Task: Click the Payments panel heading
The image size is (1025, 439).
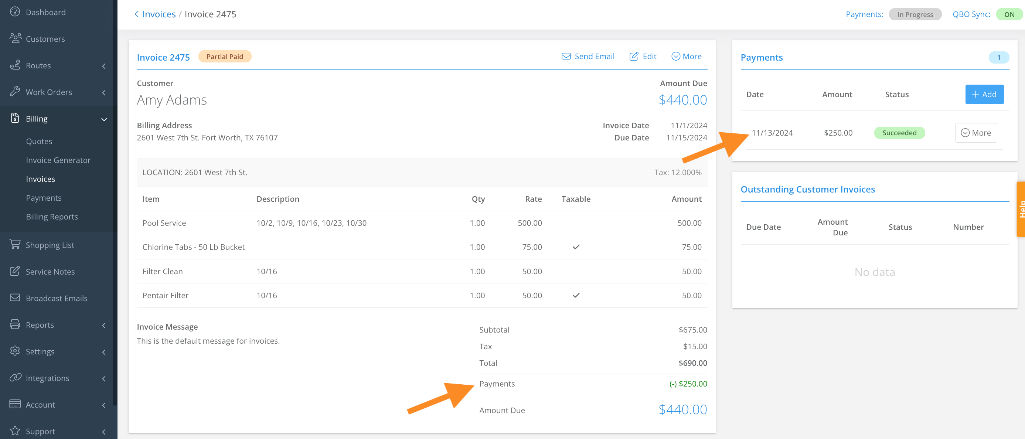Action: (762, 57)
